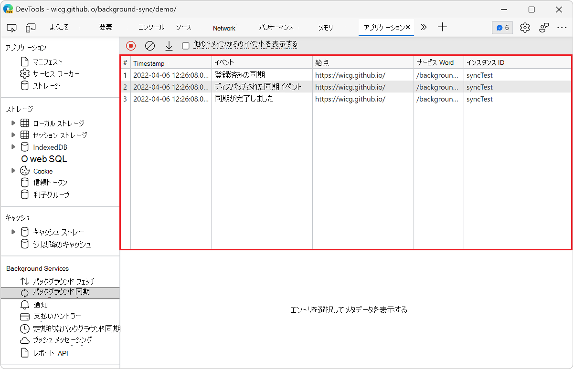Image resolution: width=573 pixels, height=369 pixels.
Task: Enable showing events from other domains
Action: point(185,45)
